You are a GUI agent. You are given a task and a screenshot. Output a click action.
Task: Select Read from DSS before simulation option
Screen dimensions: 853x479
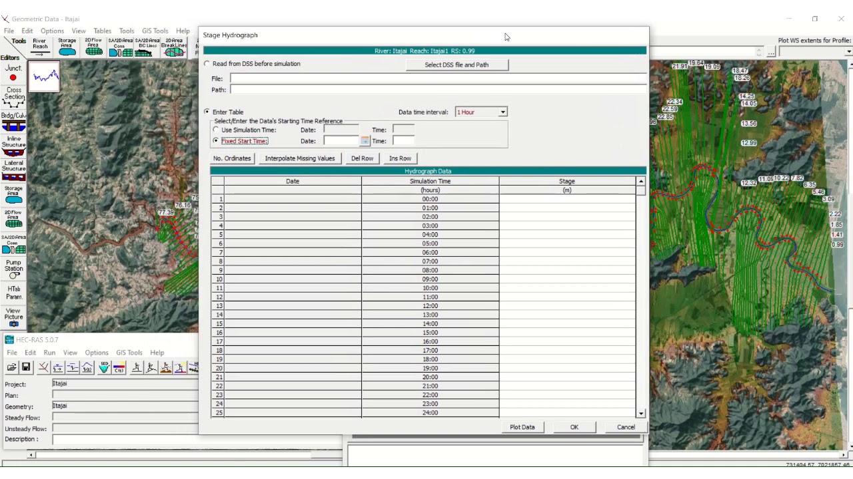point(207,64)
